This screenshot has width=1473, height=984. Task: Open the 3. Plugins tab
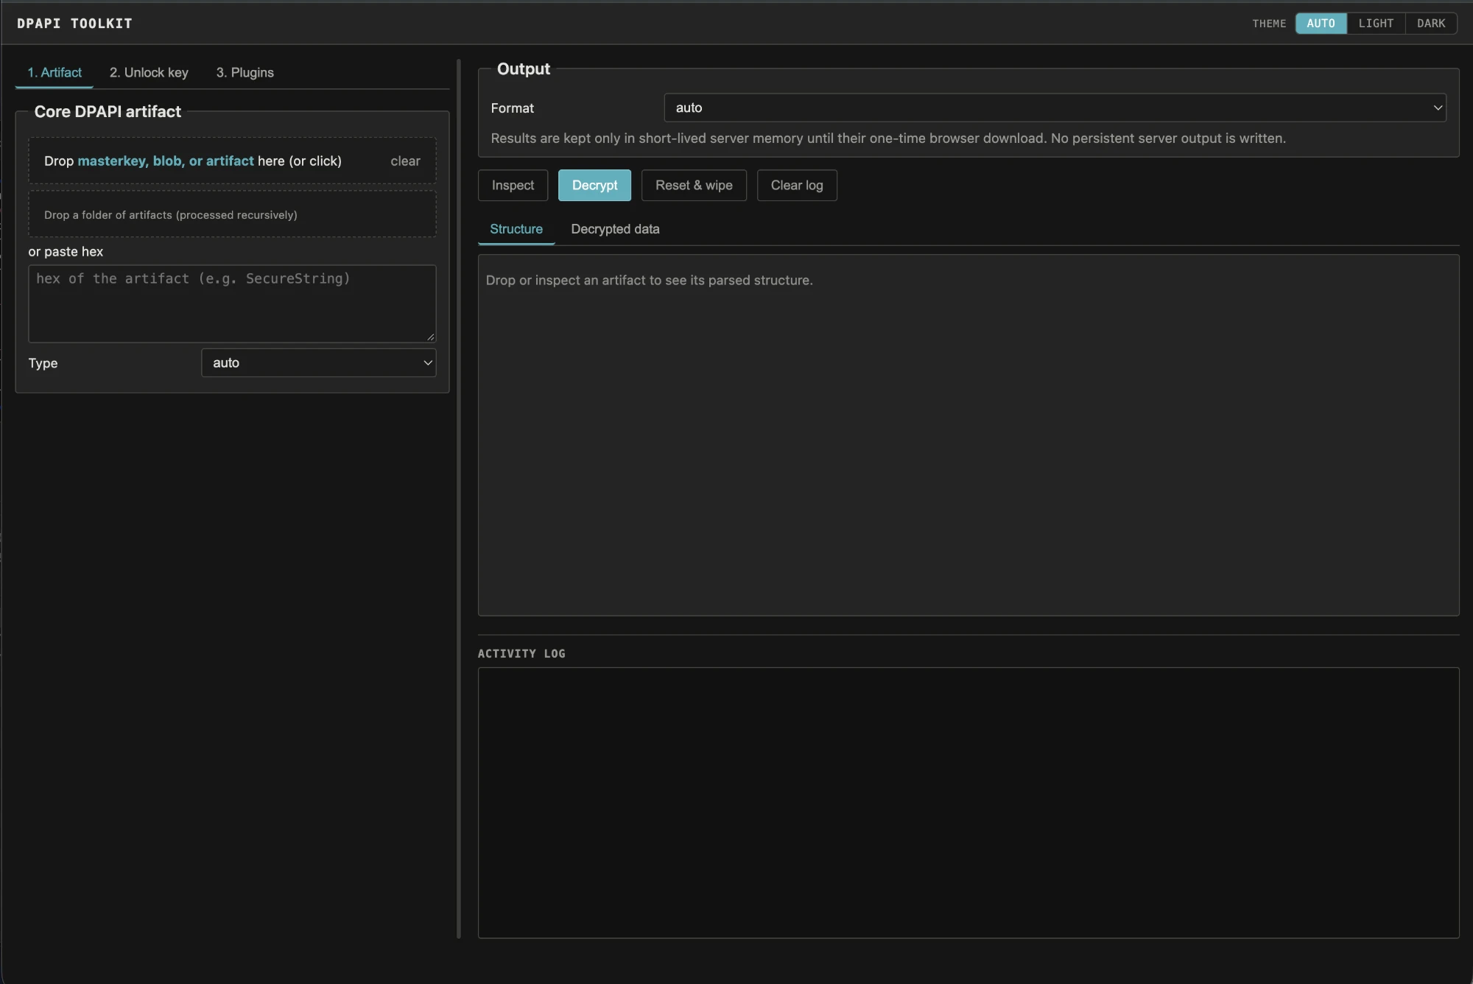click(245, 72)
